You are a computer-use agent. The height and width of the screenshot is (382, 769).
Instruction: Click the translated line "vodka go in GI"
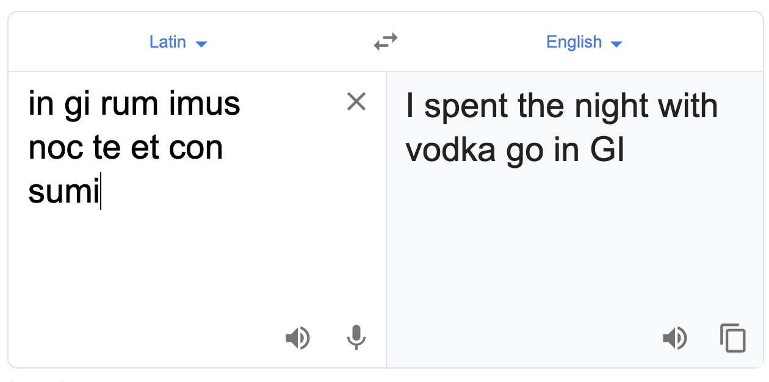click(515, 151)
